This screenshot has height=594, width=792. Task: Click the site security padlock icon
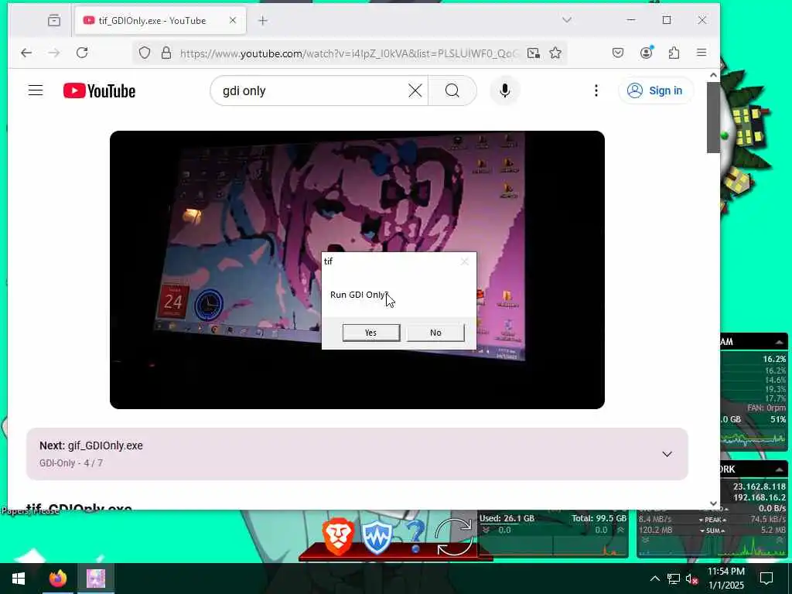click(x=166, y=53)
